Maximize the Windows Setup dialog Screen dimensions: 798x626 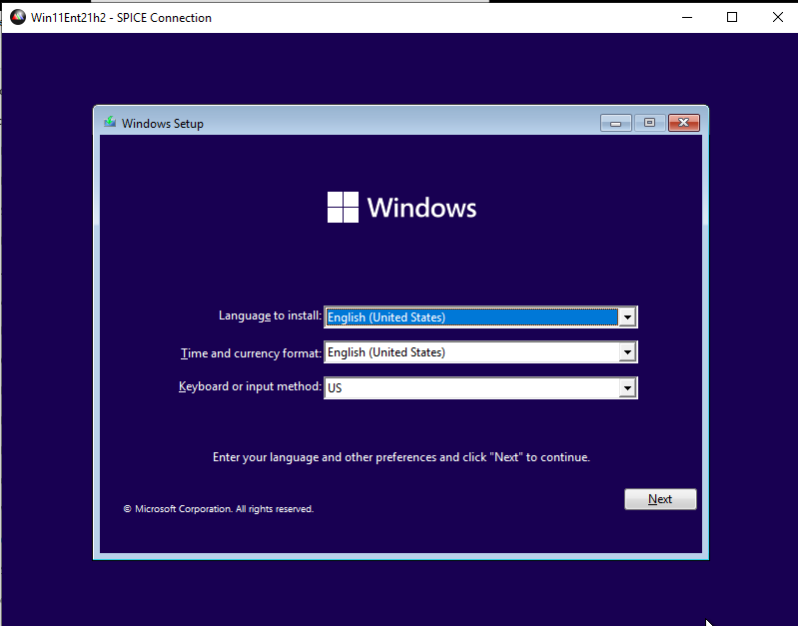click(649, 123)
